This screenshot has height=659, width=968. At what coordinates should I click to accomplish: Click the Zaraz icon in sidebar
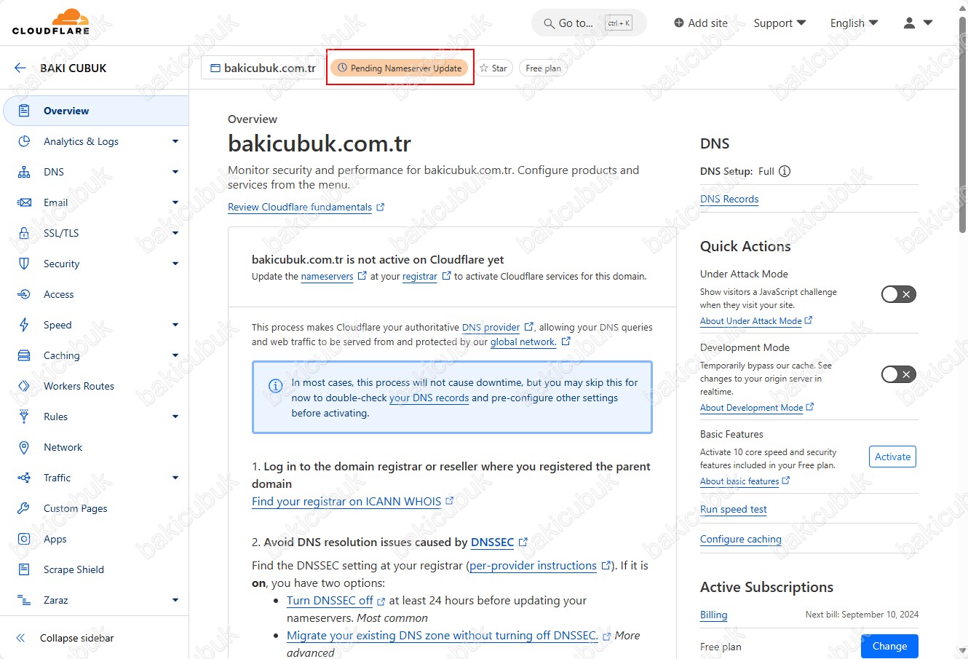tap(24, 600)
